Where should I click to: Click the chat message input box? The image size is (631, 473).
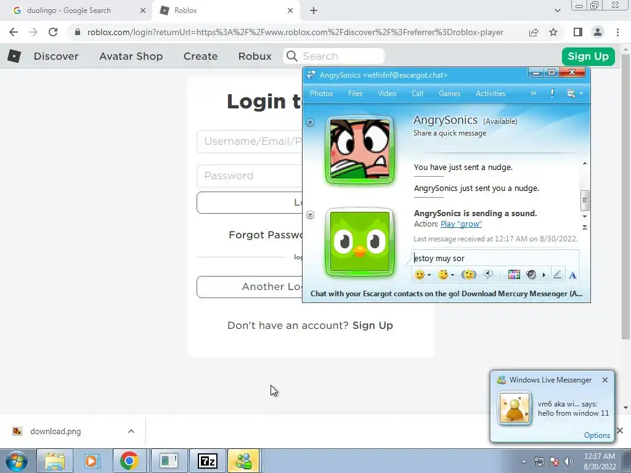tap(496, 258)
